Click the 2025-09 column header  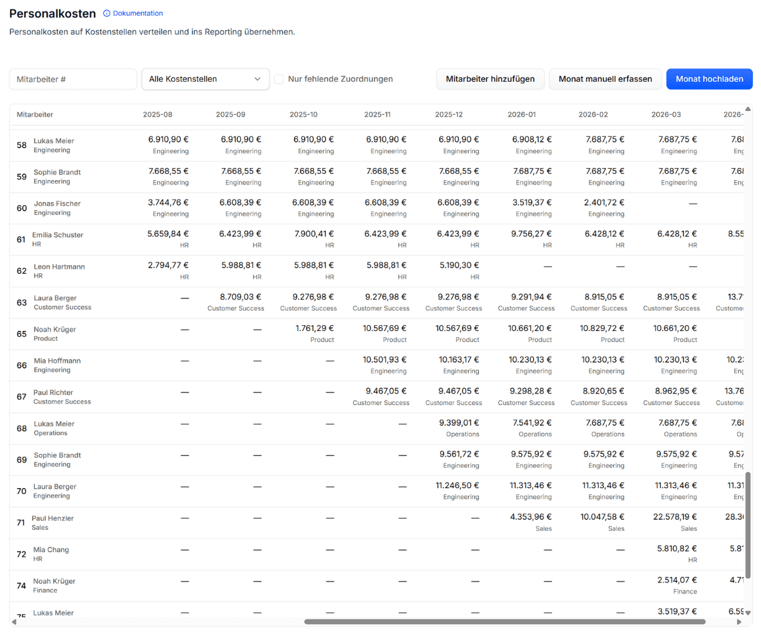pos(230,115)
